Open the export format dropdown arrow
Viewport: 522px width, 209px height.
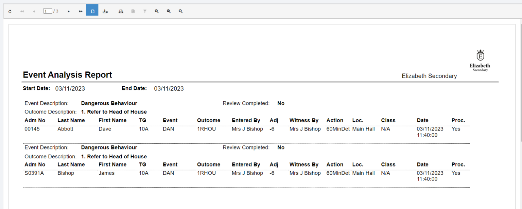[x=108, y=11]
